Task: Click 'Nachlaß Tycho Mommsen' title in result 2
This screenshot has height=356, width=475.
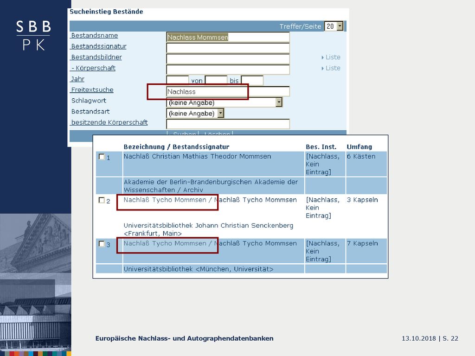Action: (165, 200)
